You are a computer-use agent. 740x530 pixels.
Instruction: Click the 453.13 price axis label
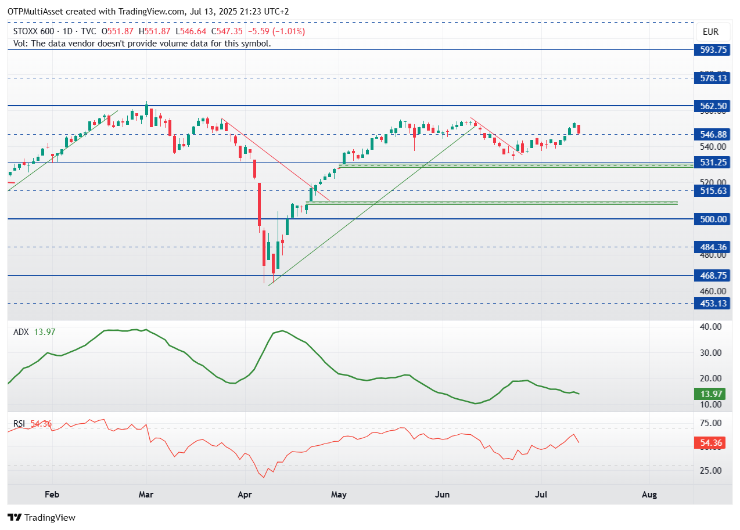(712, 303)
